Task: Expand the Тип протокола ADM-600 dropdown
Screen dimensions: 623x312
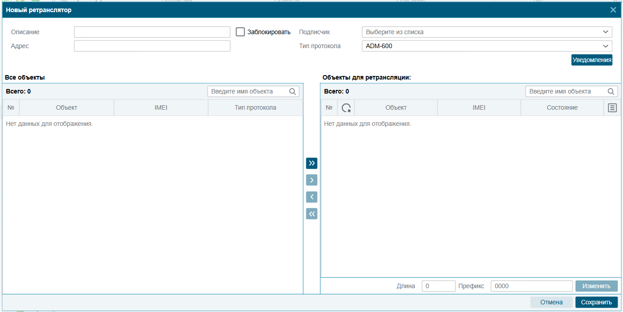Action: point(487,46)
